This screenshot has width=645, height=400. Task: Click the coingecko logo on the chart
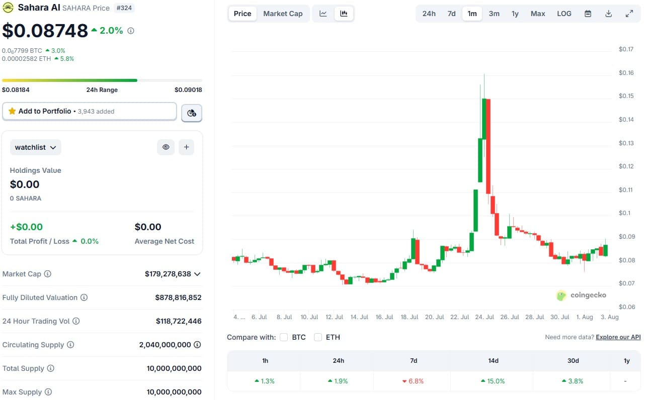click(x=581, y=295)
